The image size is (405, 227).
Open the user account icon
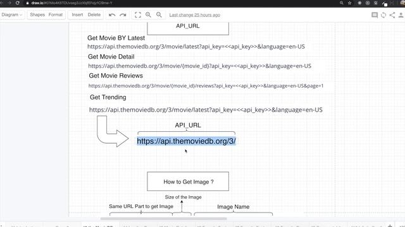click(x=401, y=15)
